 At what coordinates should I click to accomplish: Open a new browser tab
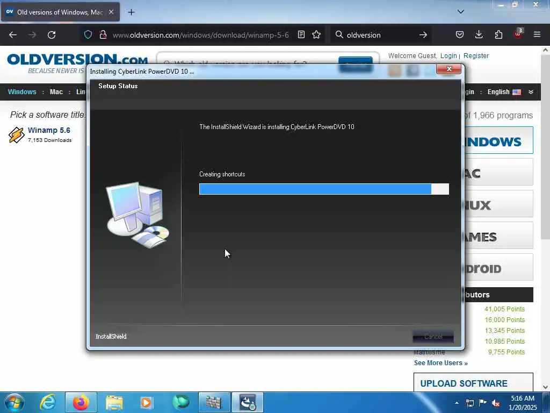click(x=131, y=12)
